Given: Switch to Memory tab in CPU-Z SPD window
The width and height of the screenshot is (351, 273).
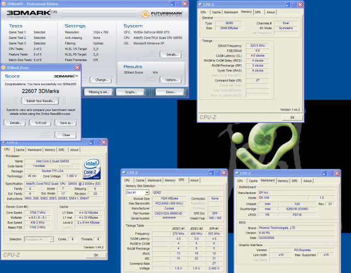Looking at the screenshot, I should click(x=170, y=180).
